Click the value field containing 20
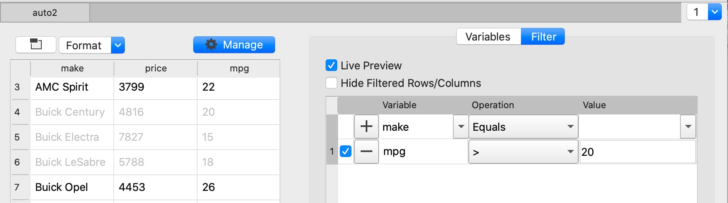728x203 pixels. [x=637, y=152]
